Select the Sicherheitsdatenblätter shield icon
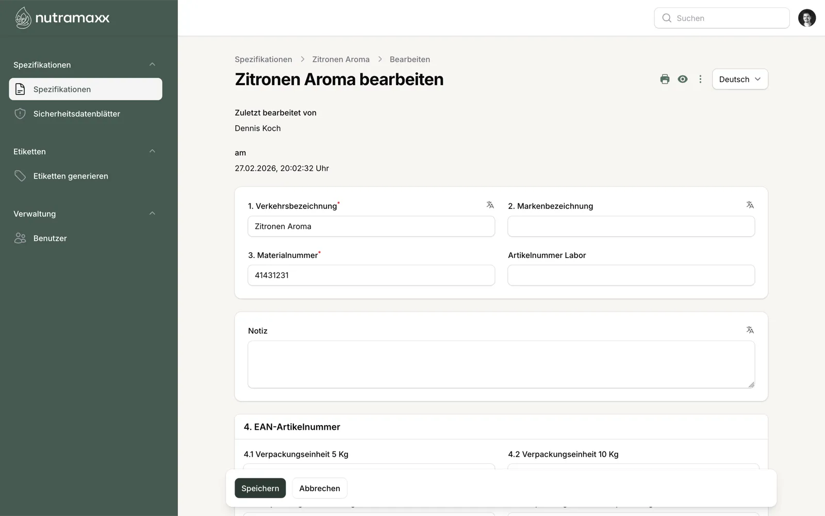825x516 pixels. (20, 114)
